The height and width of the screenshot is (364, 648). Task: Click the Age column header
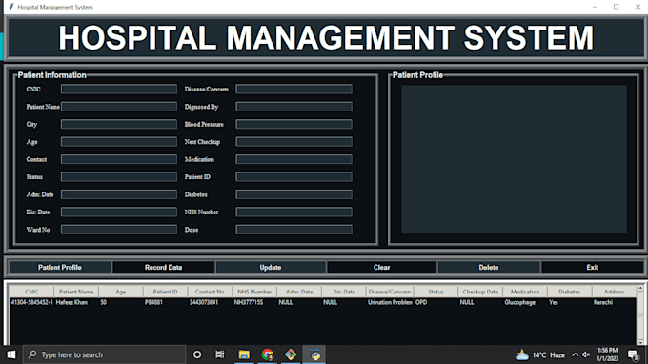coord(121,292)
